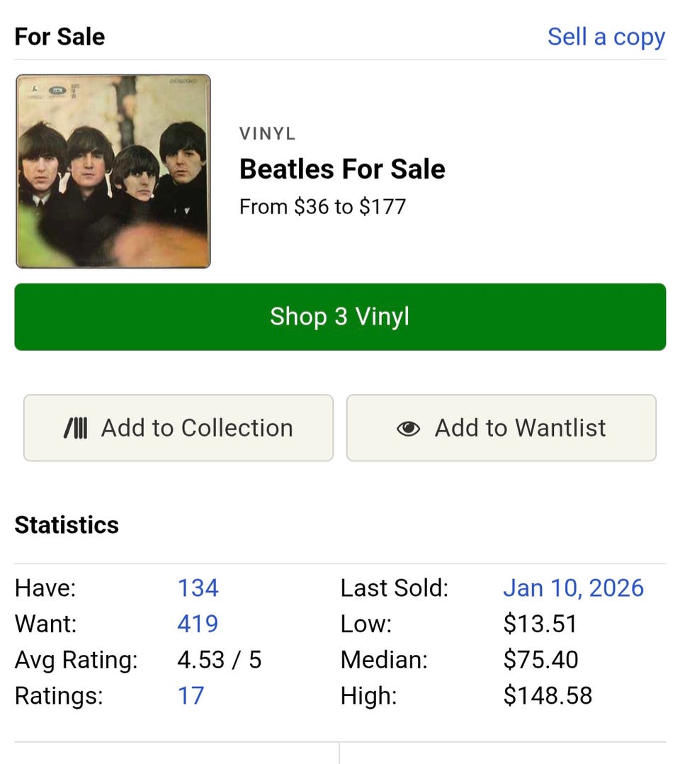Open the Have count 134 link
This screenshot has height=764, width=680.
point(198,588)
